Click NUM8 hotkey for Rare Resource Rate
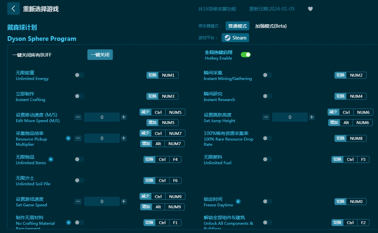This screenshot has height=233, width=378. point(350,138)
